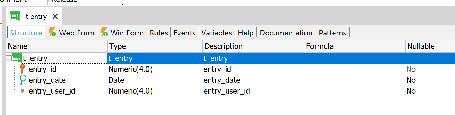Screen dimensions: 455x115
Task: Open the toolbar overflow arrow after Release
Action: click(x=122, y=4)
